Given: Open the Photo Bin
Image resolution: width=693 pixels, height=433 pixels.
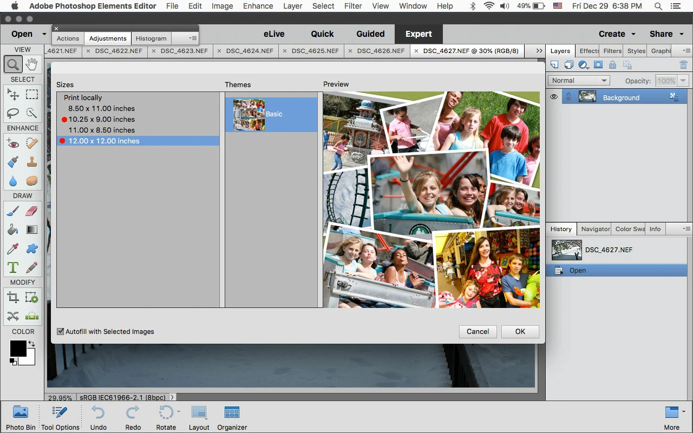Looking at the screenshot, I should pyautogui.click(x=21, y=418).
